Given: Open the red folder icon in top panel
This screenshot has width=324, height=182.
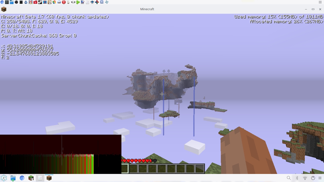Looking at the screenshot, I should point(35,2).
